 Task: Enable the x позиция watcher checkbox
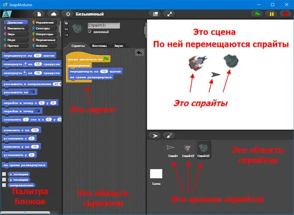(4, 174)
